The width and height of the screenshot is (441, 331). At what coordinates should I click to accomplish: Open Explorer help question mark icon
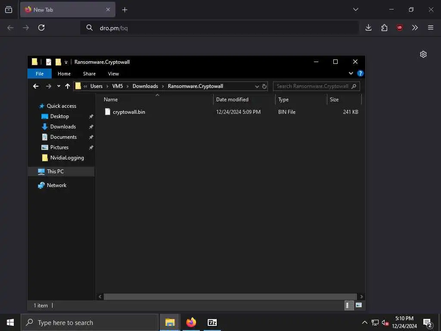(x=360, y=73)
